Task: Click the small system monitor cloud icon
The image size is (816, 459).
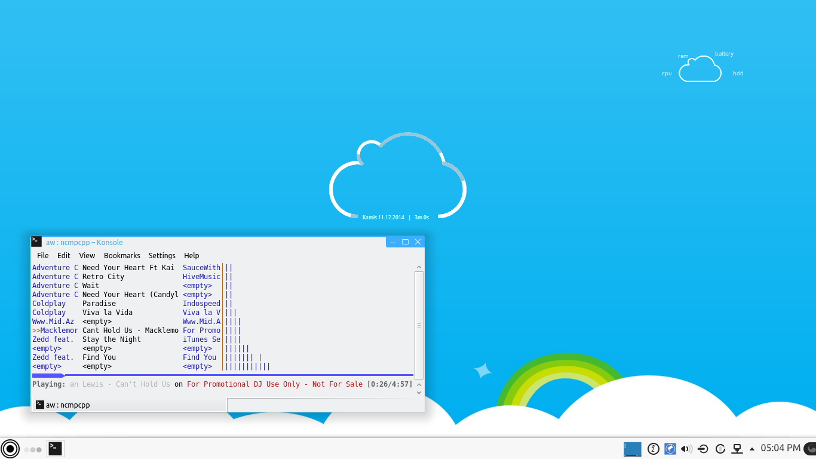Action: pyautogui.click(x=700, y=69)
